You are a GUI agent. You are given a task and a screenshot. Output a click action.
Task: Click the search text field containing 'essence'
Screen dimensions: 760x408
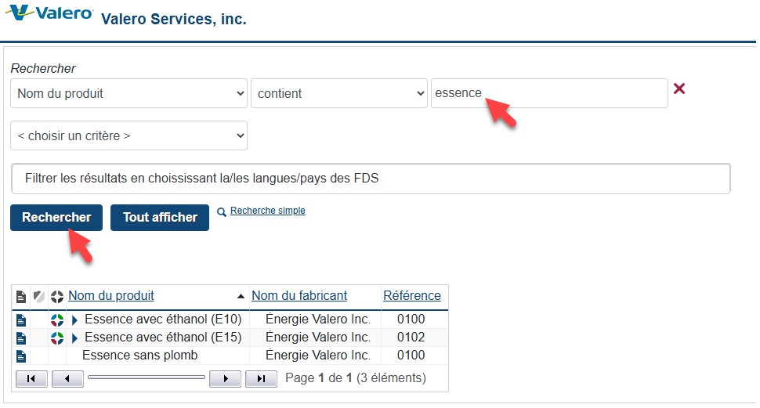coord(548,93)
